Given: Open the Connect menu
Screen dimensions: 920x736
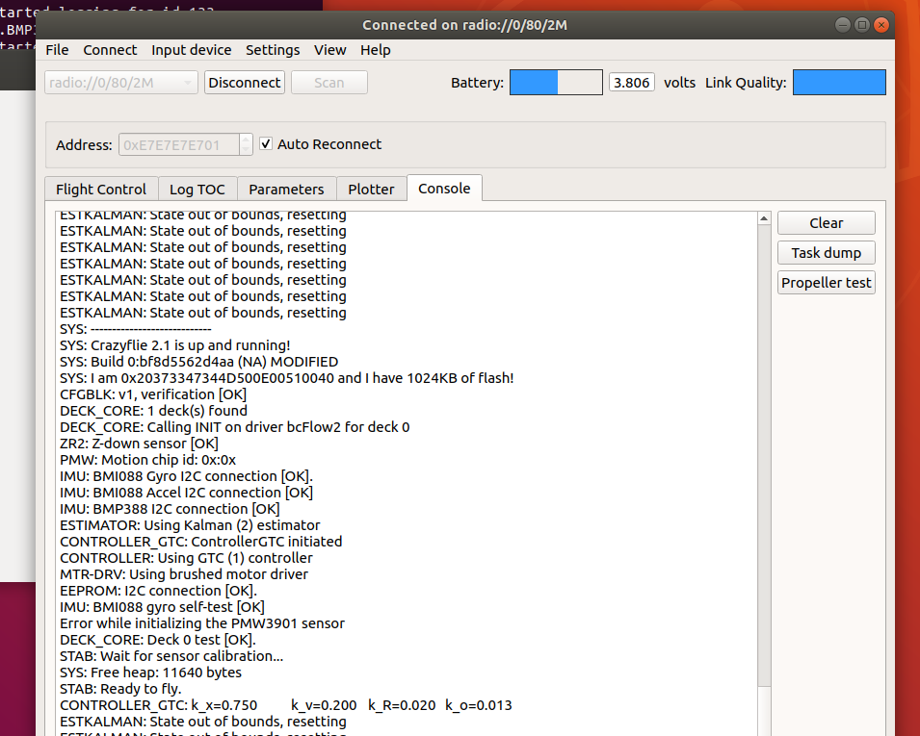Looking at the screenshot, I should [110, 50].
